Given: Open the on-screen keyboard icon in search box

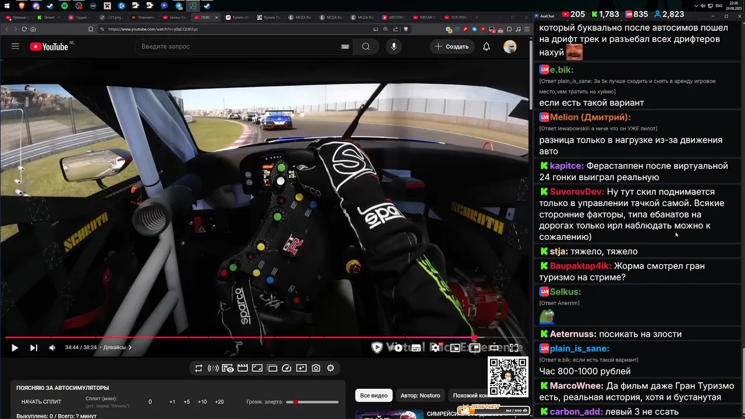Looking at the screenshot, I should [x=345, y=47].
